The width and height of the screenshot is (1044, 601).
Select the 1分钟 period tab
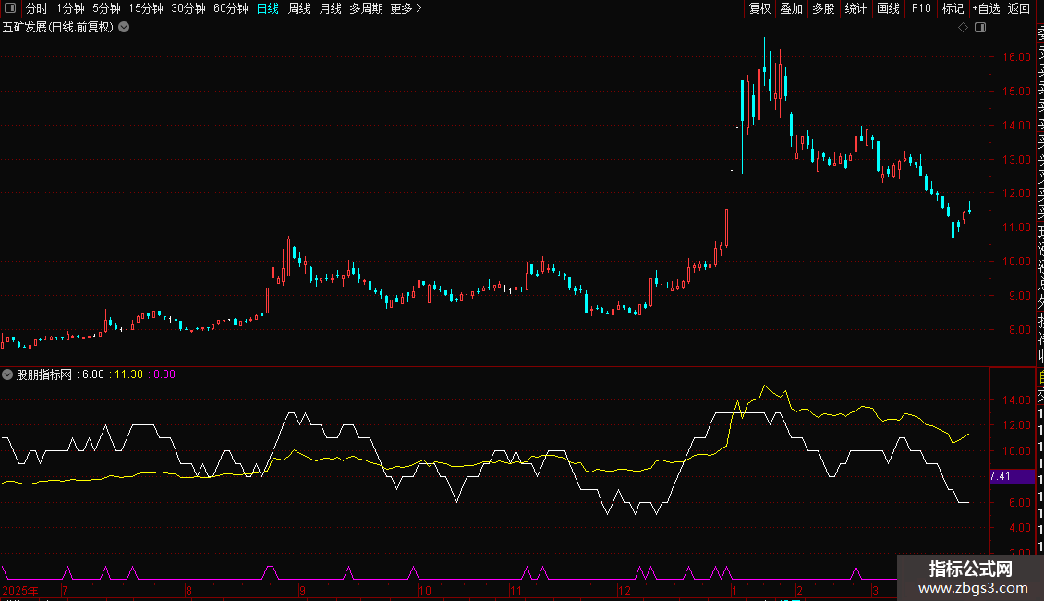[70, 8]
